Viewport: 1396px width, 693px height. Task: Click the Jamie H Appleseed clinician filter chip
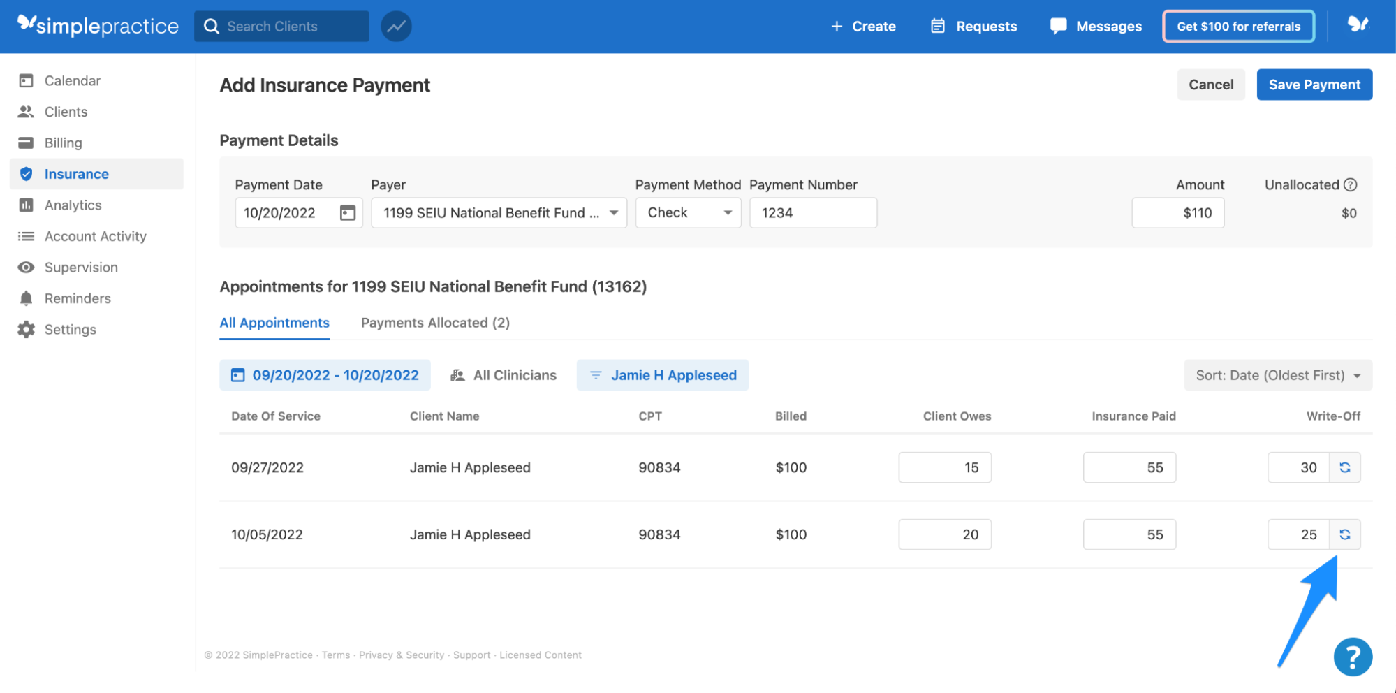coord(662,375)
